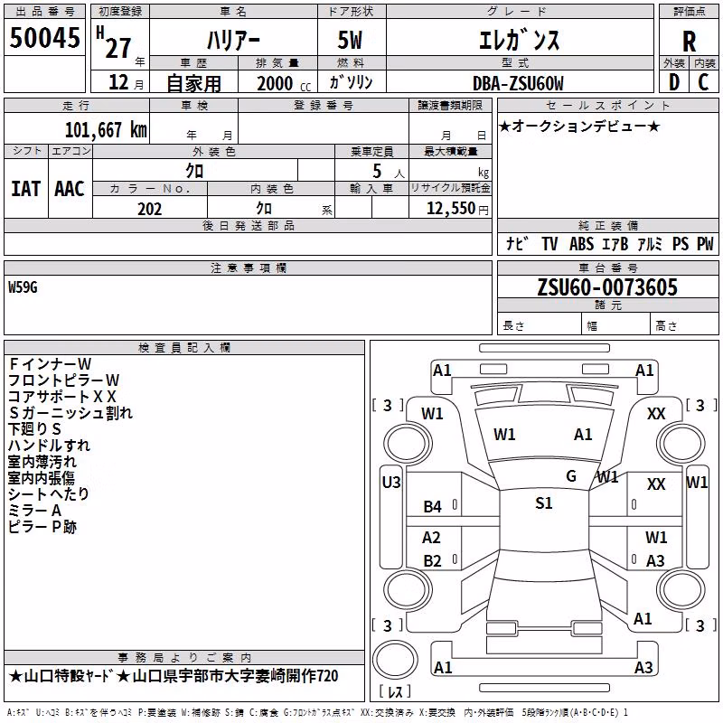Click B4 door mark on diagram
Image resolution: width=723 pixels, height=723 pixels.
[x=433, y=507]
